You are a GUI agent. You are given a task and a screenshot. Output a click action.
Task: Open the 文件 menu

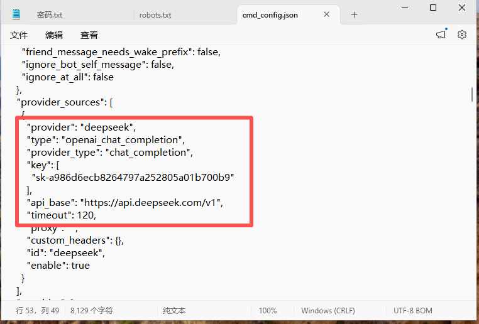pos(19,35)
